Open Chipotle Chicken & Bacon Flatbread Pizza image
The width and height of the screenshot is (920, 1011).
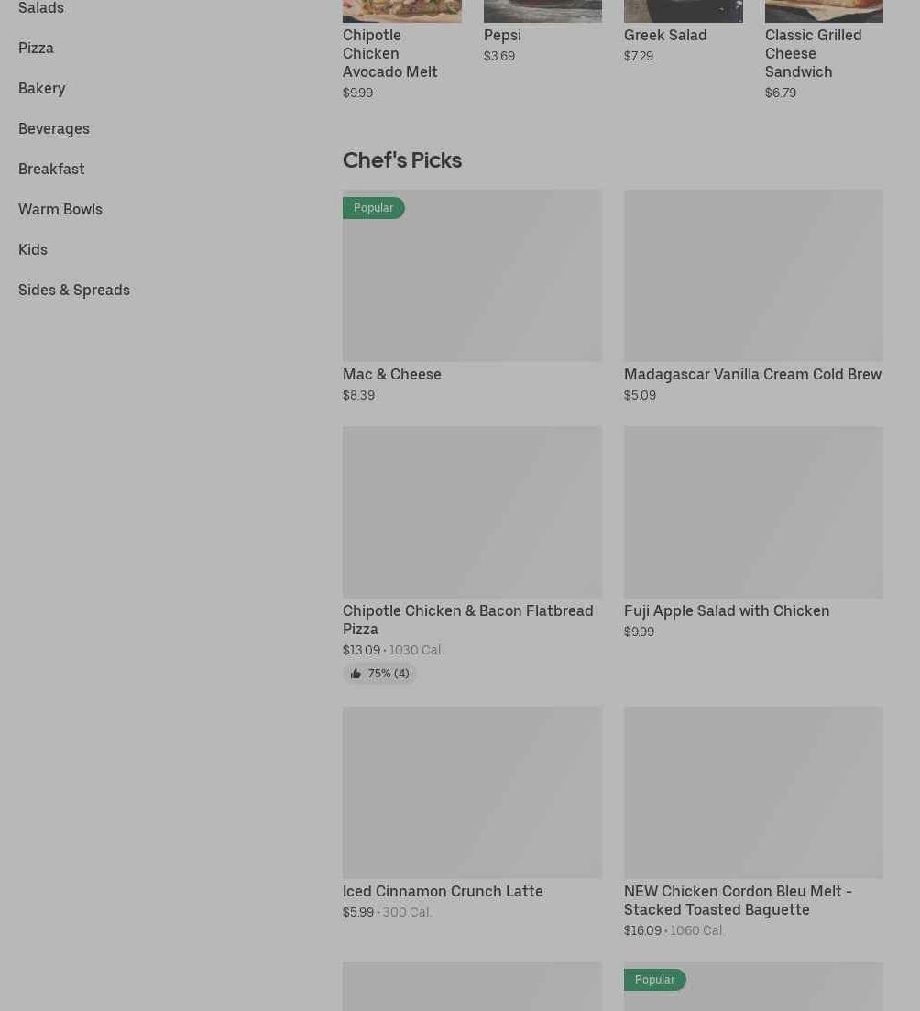point(472,512)
